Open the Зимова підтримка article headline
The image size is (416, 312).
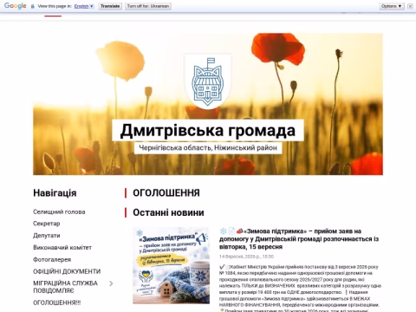pos(299,239)
